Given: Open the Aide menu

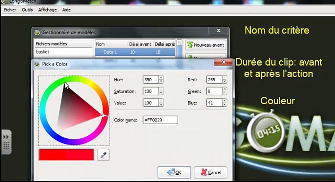Looking at the screenshot, I should tap(66, 10).
